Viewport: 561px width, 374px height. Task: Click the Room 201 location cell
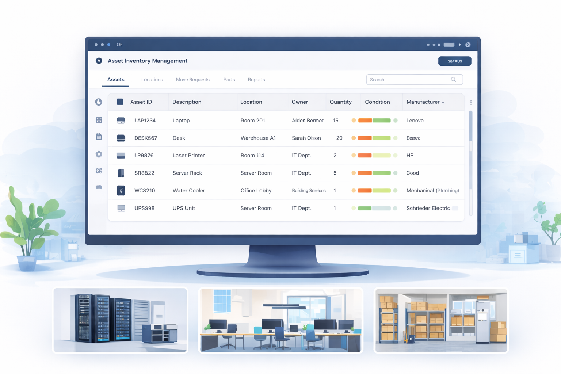(253, 120)
